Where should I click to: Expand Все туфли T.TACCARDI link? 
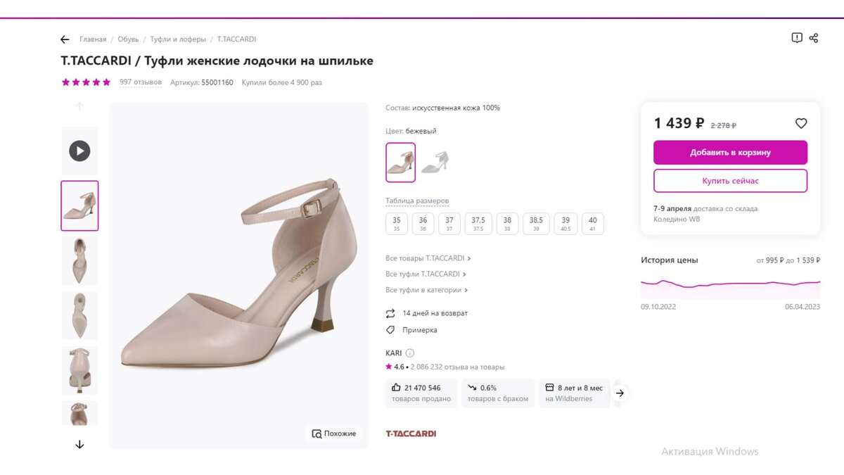(x=426, y=274)
